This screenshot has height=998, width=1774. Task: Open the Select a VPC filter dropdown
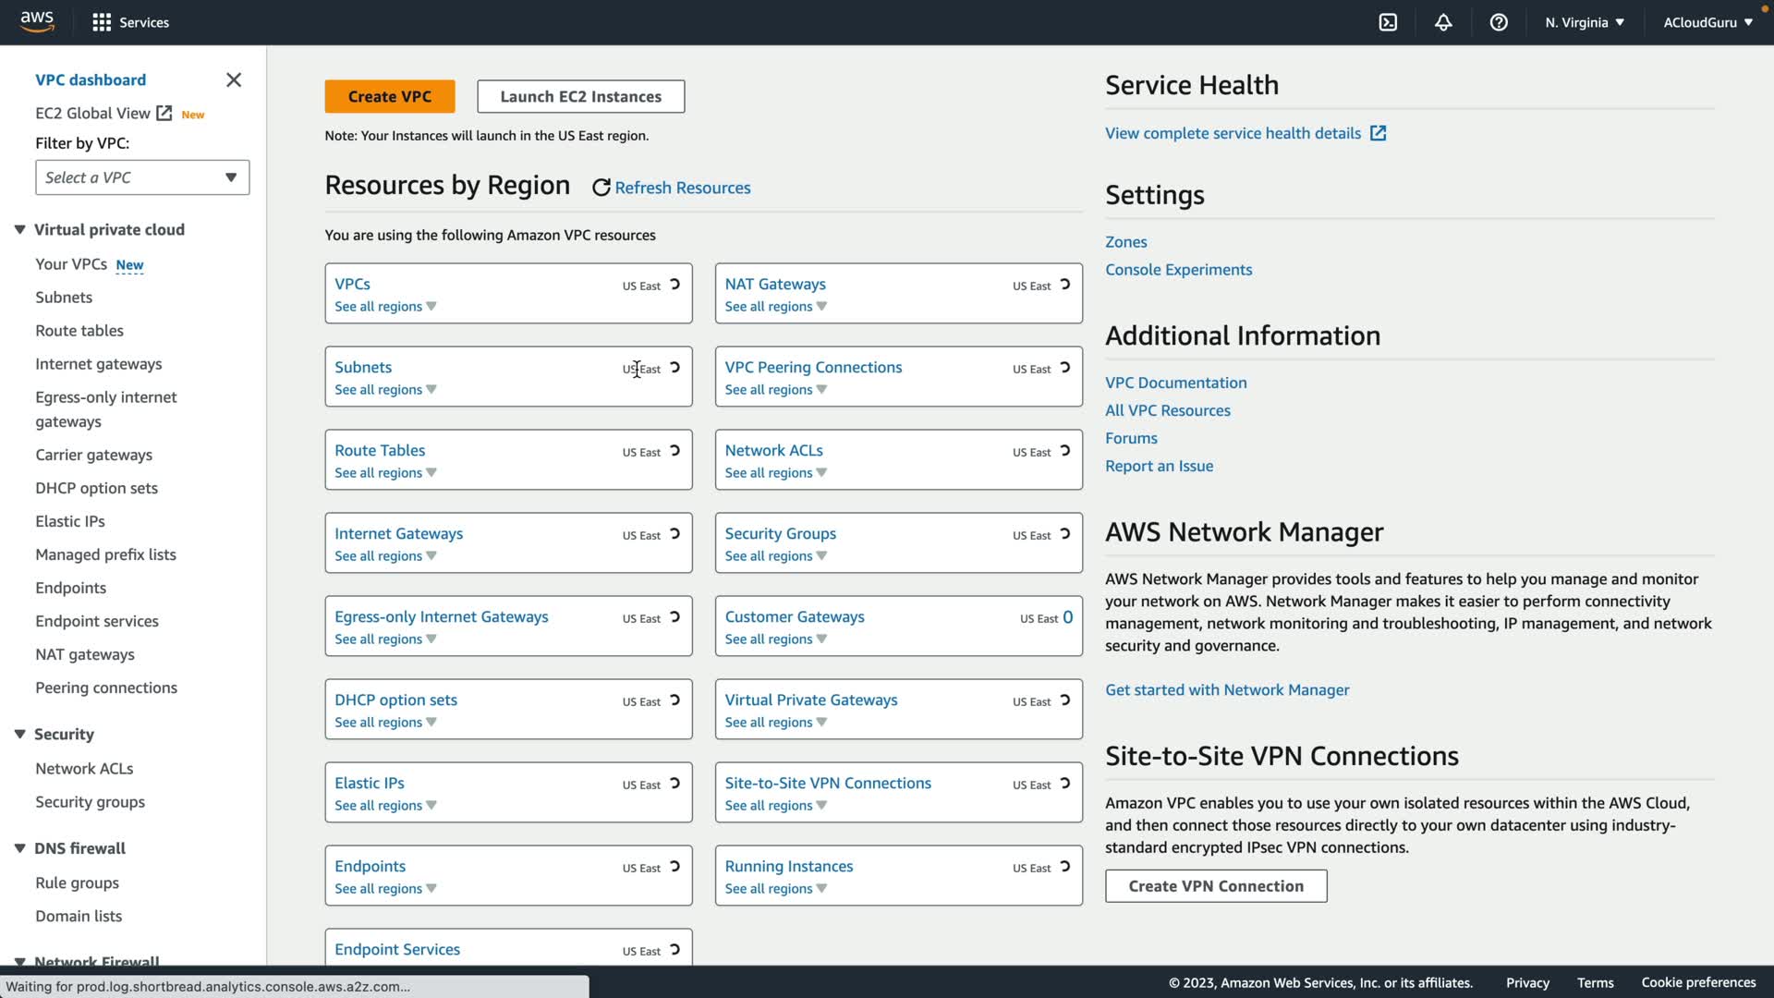142,177
